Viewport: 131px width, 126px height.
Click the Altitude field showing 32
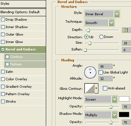pos(105,78)
